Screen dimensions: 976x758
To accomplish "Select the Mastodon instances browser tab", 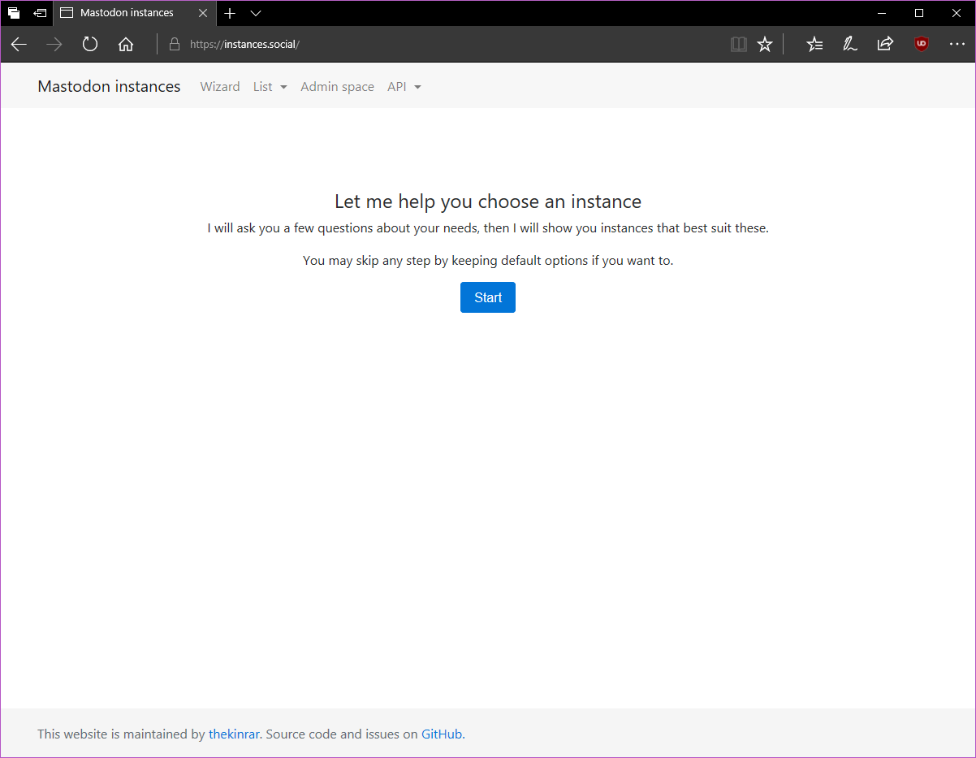I will pyautogui.click(x=135, y=13).
